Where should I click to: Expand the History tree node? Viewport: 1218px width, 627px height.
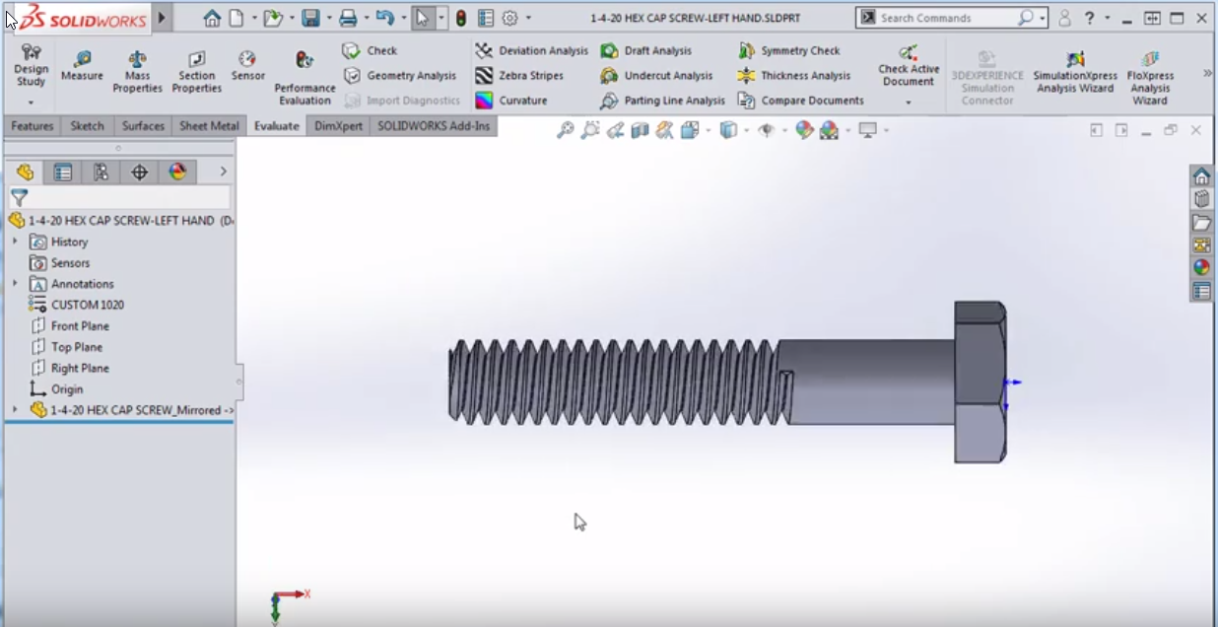pyautogui.click(x=15, y=242)
